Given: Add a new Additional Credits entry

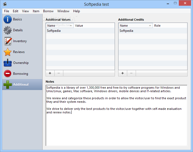Looking at the screenshot, I should [x=123, y=73].
